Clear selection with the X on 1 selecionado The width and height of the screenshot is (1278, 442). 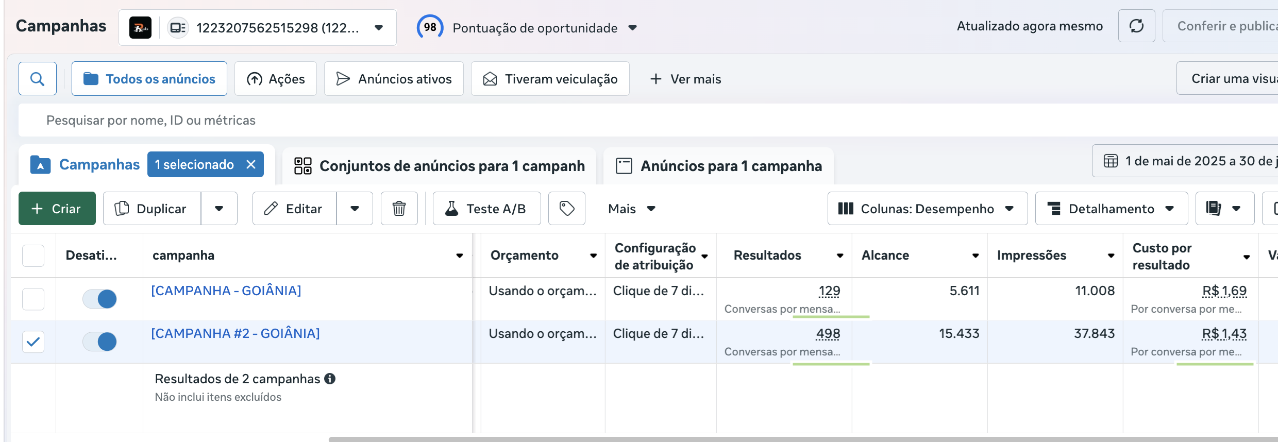click(x=251, y=164)
